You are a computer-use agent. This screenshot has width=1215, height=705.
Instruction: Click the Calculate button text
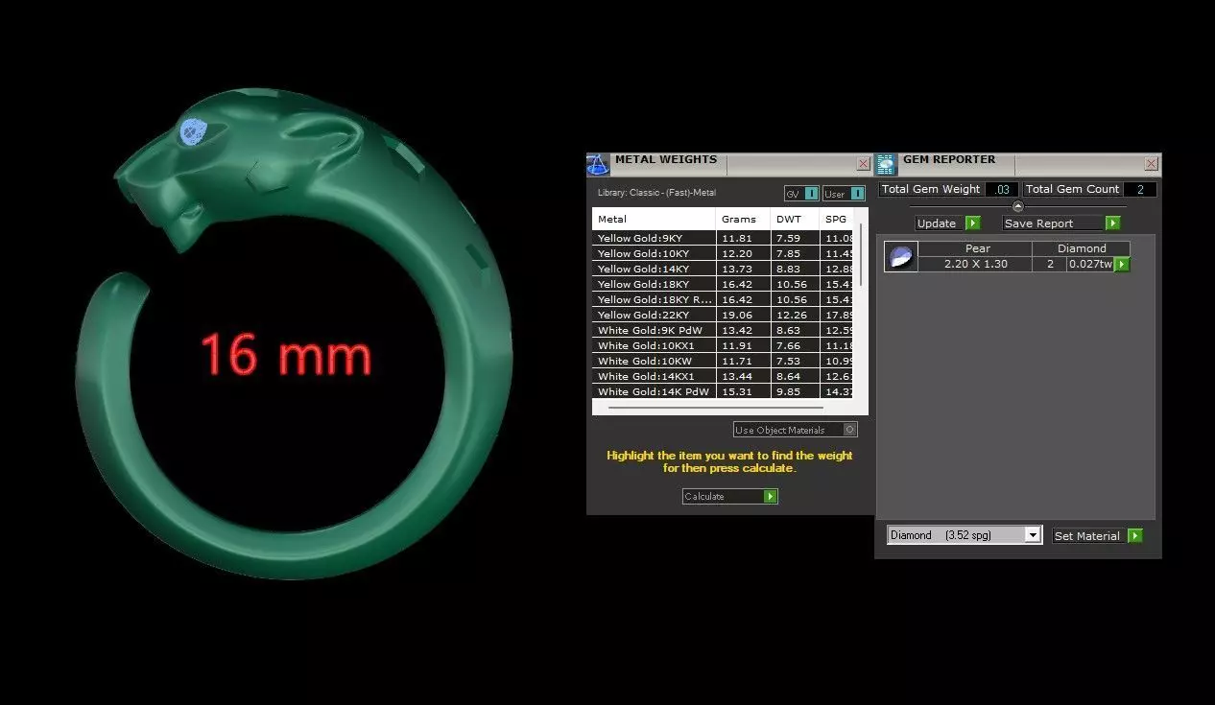704,497
